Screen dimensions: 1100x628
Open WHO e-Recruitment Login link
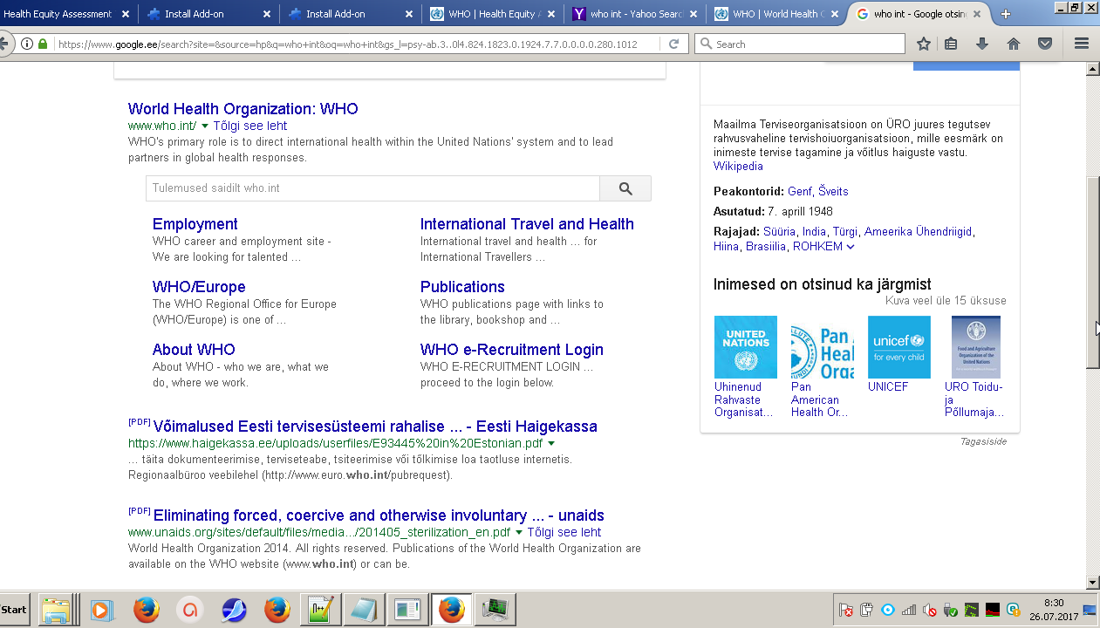coord(512,350)
